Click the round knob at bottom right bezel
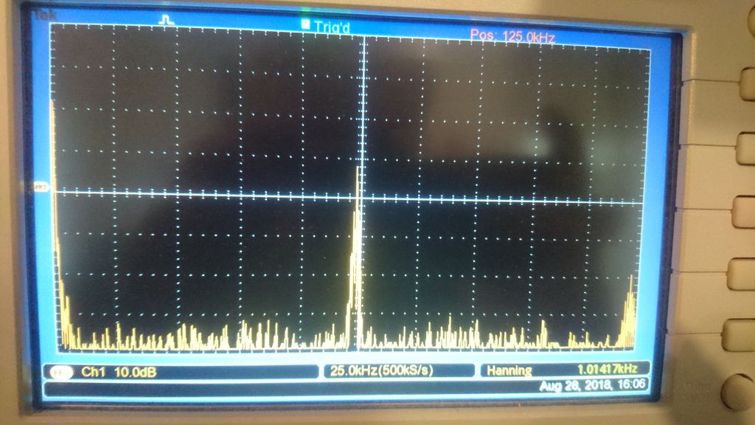Screen dimensions: 755x425 737,391
